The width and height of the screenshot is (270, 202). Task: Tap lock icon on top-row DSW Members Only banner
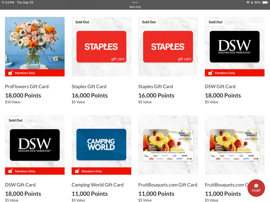point(210,73)
